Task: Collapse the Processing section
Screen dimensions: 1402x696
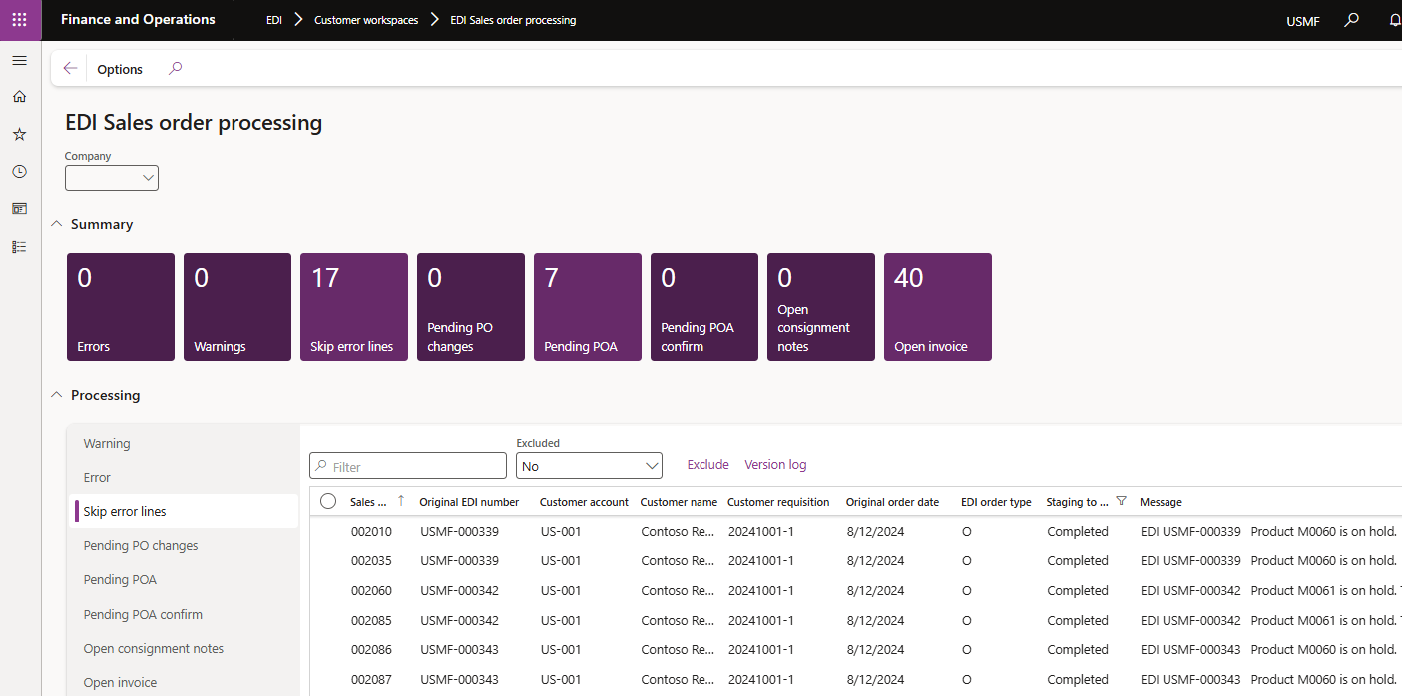Action: tap(57, 396)
